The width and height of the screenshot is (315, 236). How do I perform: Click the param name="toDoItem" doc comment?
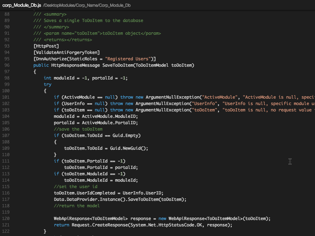97,33
